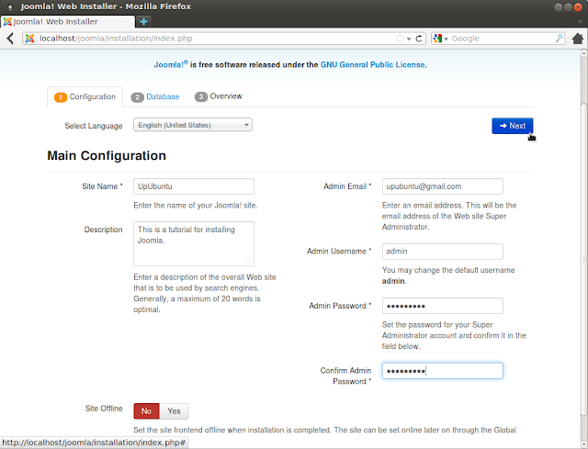The height and width of the screenshot is (449, 588).
Task: Open Firefox home page via house icon
Action: [x=578, y=39]
